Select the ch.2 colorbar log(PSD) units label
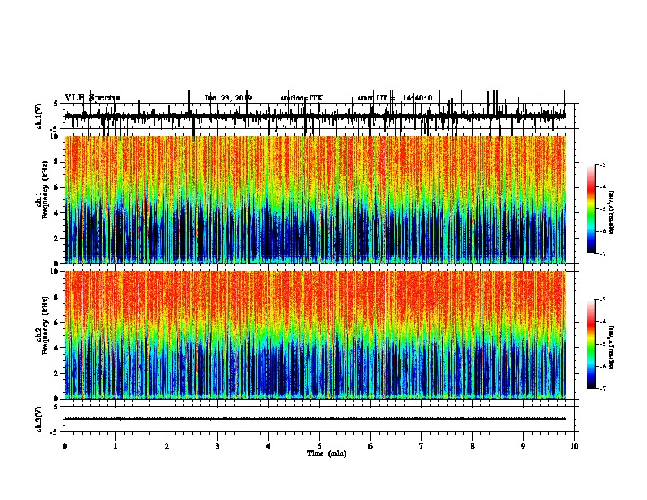 pyautogui.click(x=612, y=347)
